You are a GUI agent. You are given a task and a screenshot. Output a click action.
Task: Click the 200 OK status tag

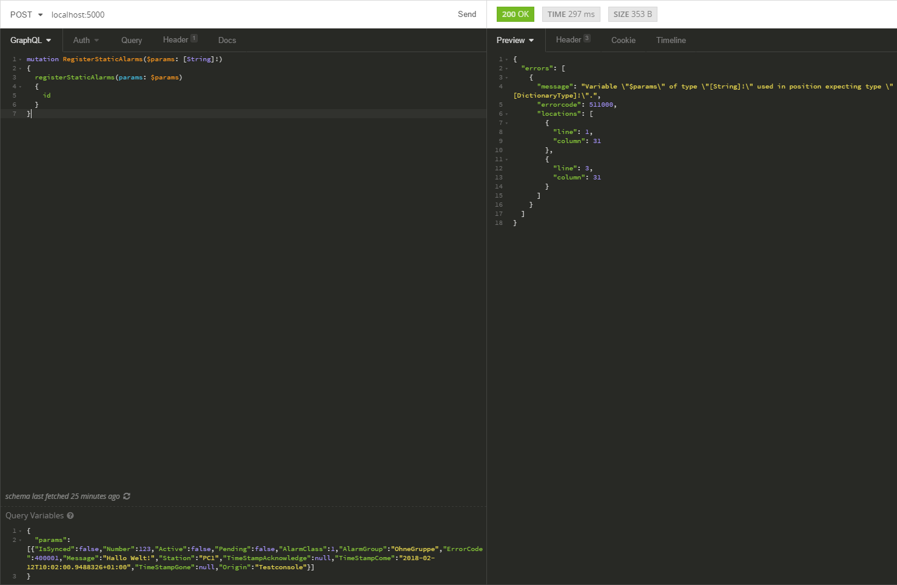tap(516, 14)
